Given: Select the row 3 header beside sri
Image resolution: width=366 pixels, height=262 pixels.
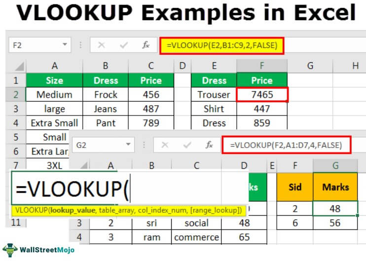Looking at the screenshot, I should 79,223.
